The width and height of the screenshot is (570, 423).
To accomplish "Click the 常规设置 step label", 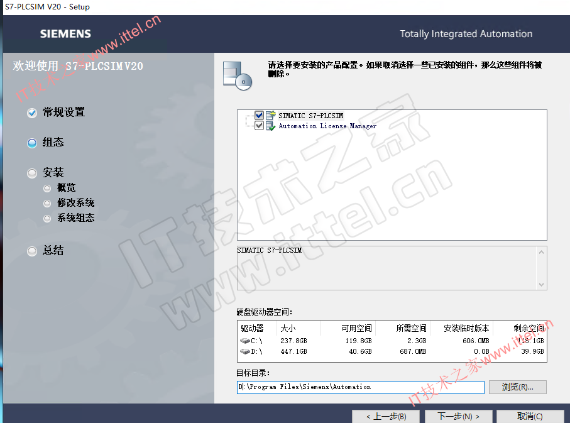I will [63, 112].
